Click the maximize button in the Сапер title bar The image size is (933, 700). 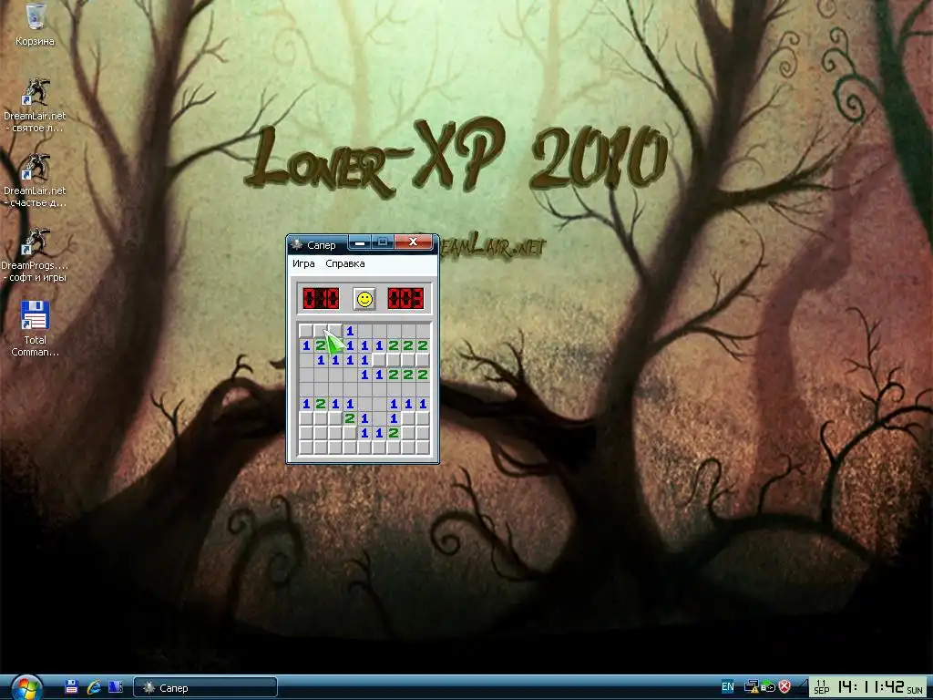[384, 242]
